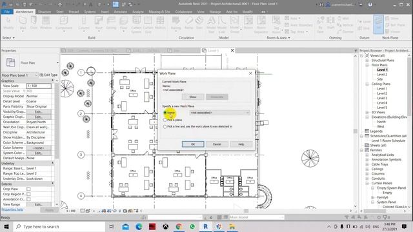Open the File tab

tap(7, 12)
